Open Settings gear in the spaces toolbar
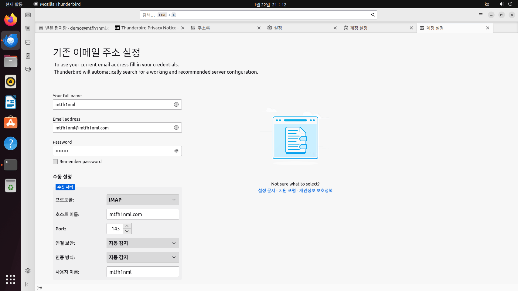This screenshot has width=518, height=291. click(28, 271)
